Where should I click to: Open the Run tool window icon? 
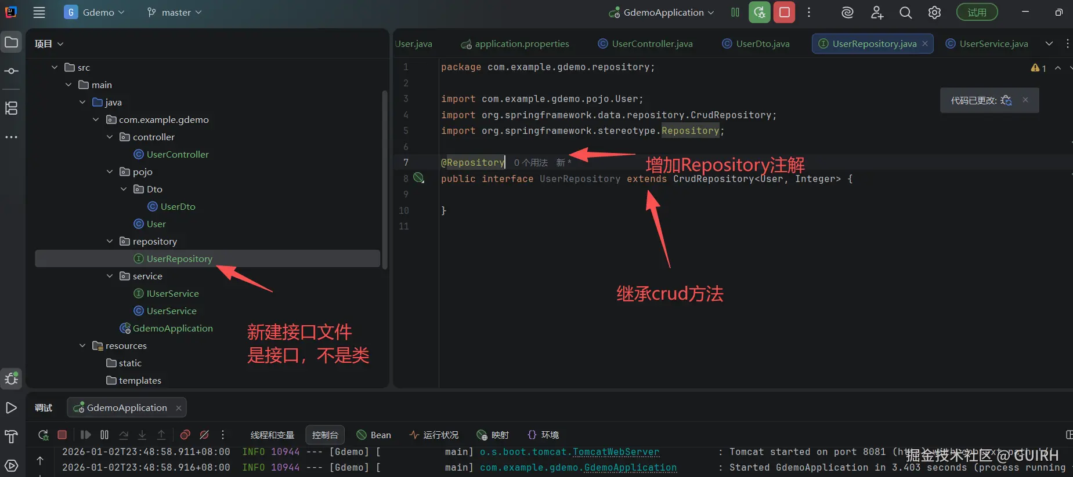(x=11, y=407)
